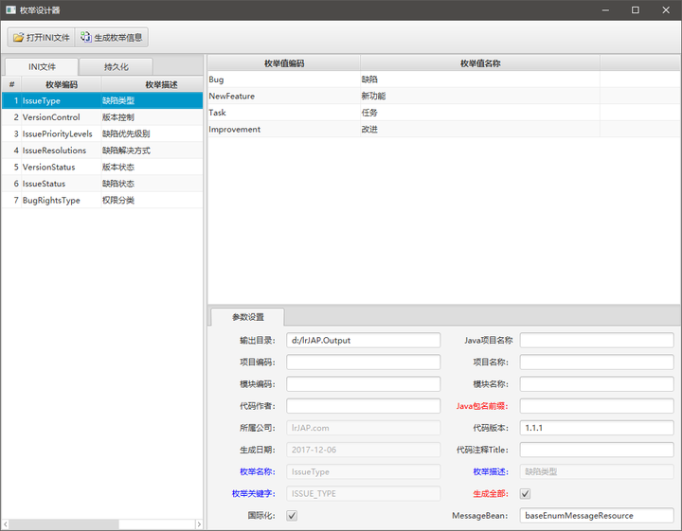
Task: Click the app icon in title bar
Action: click(x=10, y=9)
